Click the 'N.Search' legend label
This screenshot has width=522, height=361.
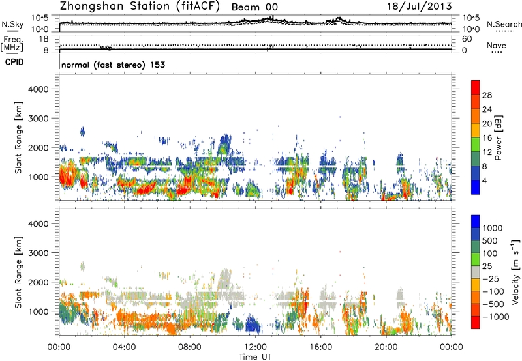click(504, 24)
